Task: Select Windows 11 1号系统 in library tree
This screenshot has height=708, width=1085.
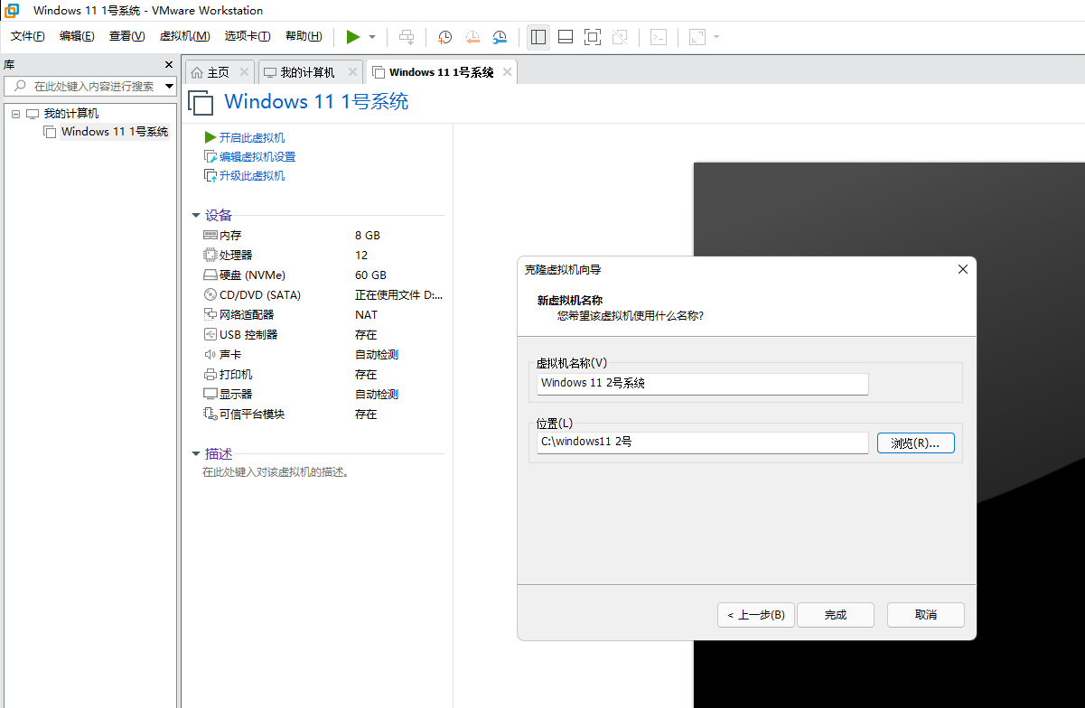Action: click(115, 132)
